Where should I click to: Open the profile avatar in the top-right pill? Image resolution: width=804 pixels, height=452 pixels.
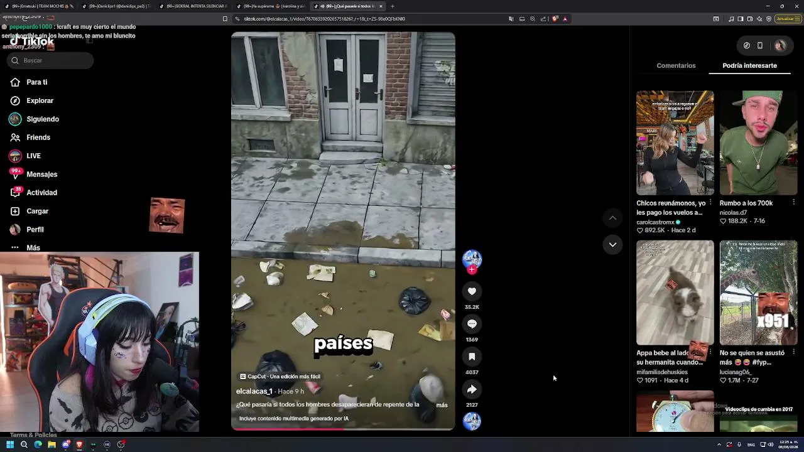click(780, 45)
